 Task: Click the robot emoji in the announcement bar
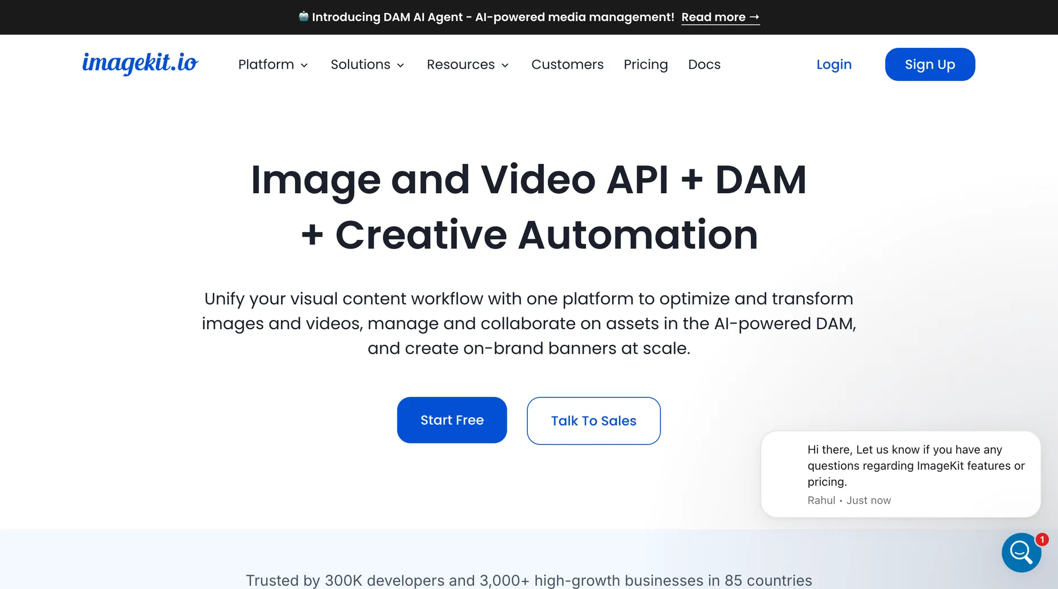click(304, 16)
